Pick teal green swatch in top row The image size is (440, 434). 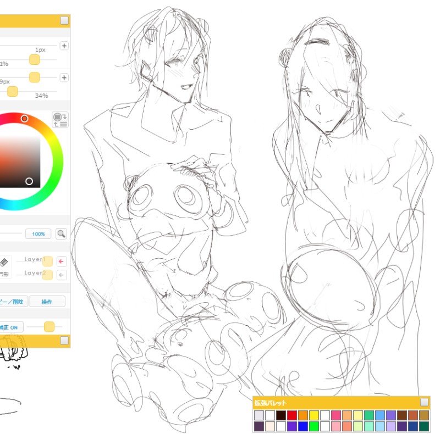pyautogui.click(x=369, y=415)
